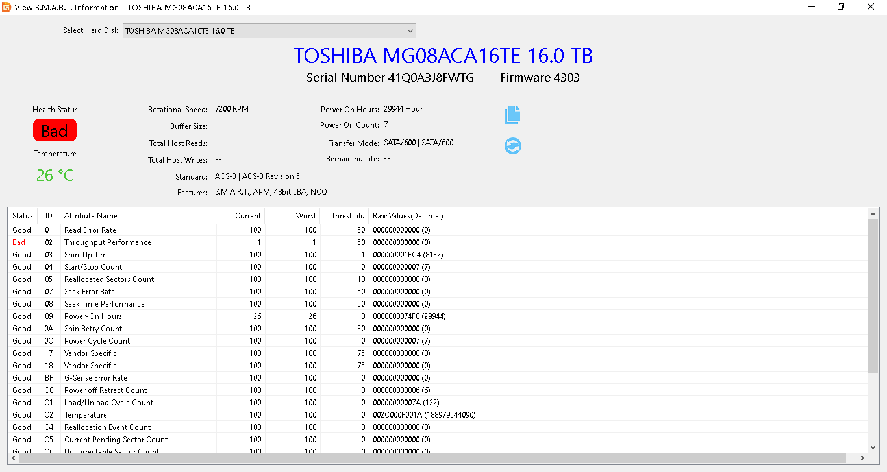Select the G-Sense Error Rate row
Viewport: 887px width, 472px height.
(x=438, y=378)
